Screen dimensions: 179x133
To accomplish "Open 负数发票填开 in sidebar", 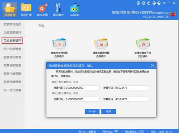I will click(12, 41).
